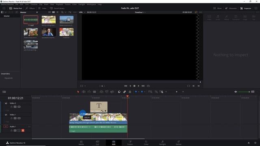
Task: Toggle timeline Snapping magnet
Action: 119,92
